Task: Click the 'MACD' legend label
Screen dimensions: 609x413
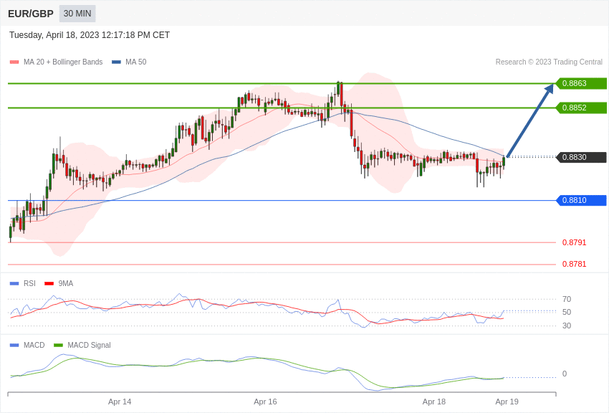Action: coord(34,345)
